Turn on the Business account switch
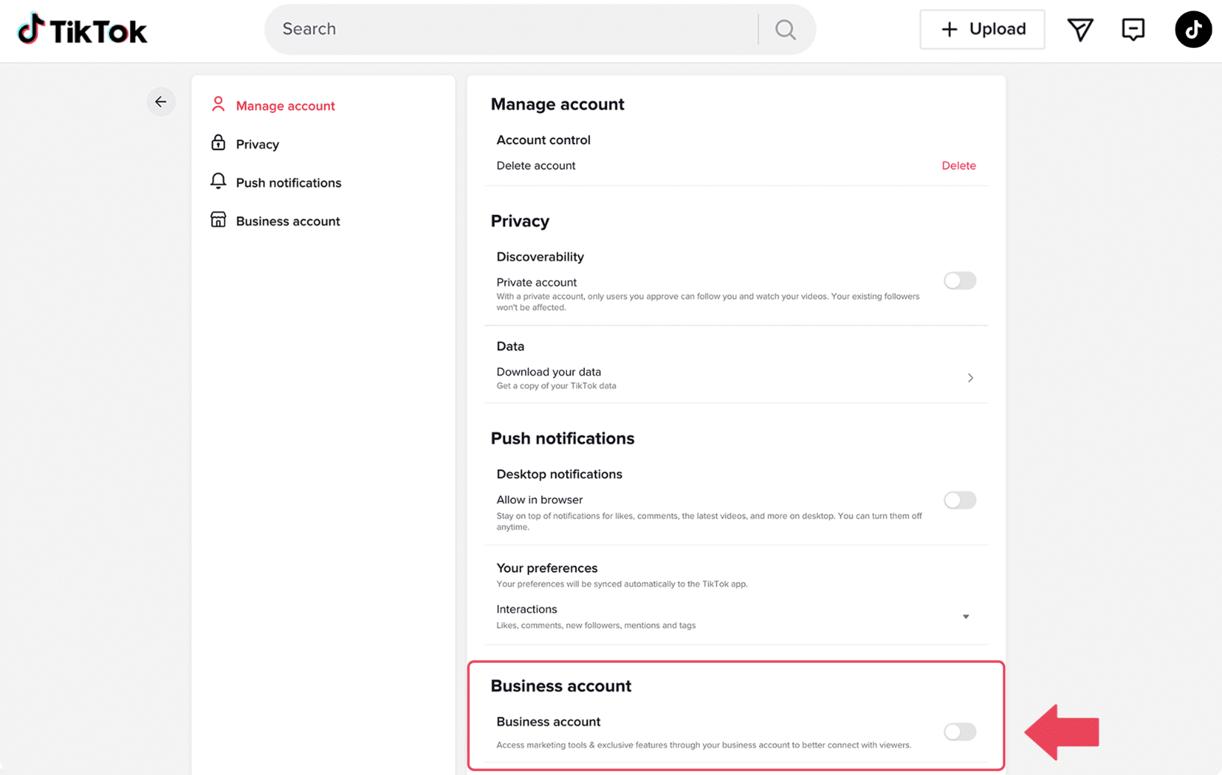This screenshot has height=775, width=1222. 960,732
